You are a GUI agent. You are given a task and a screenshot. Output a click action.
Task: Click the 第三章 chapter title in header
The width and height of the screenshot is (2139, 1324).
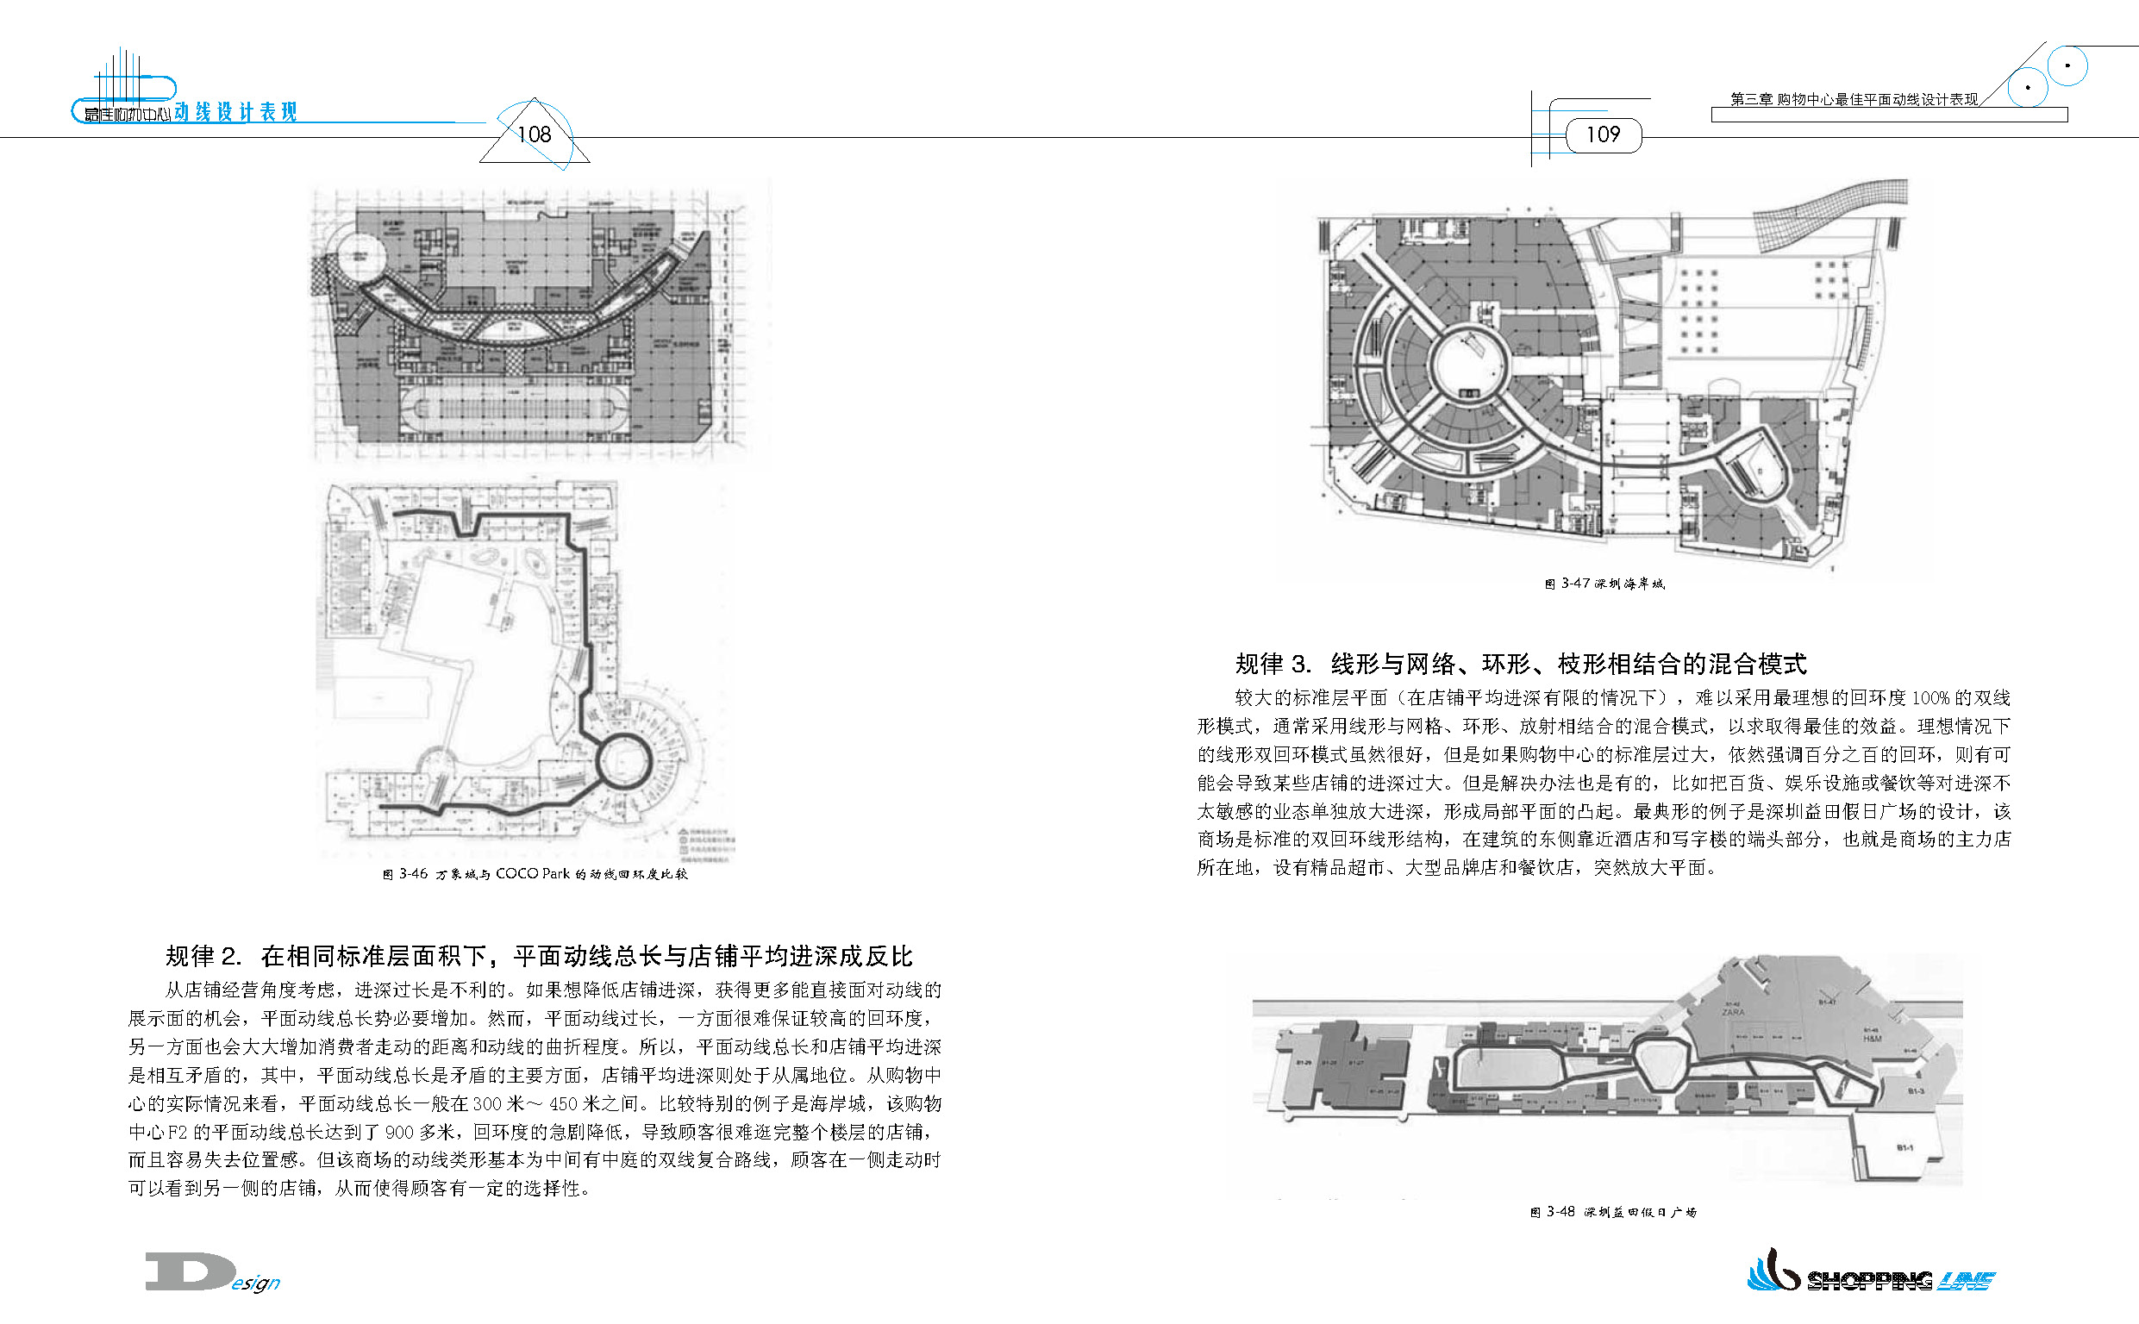[x=1854, y=100]
